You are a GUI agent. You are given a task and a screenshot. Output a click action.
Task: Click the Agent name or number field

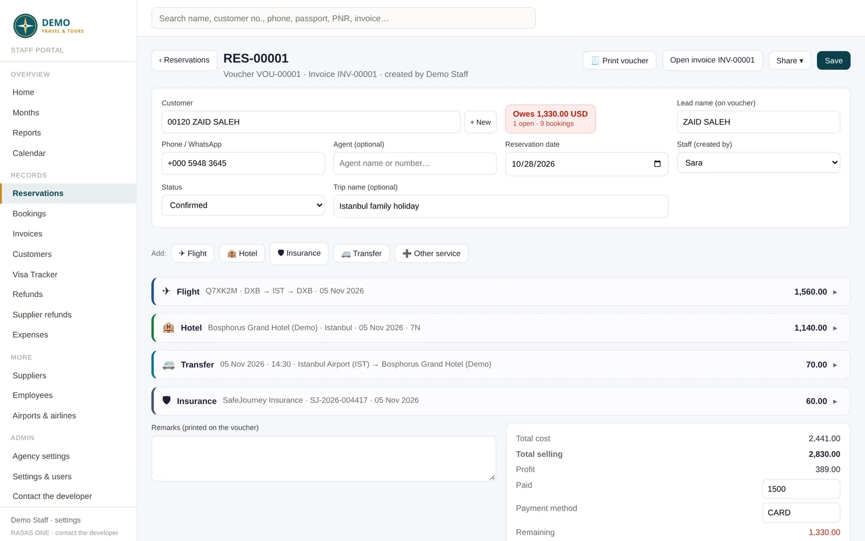coord(415,163)
